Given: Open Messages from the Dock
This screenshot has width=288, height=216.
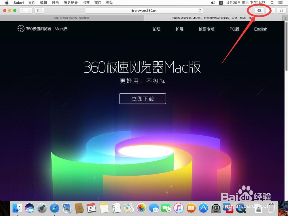Looking at the screenshot, I should pos(154,208).
